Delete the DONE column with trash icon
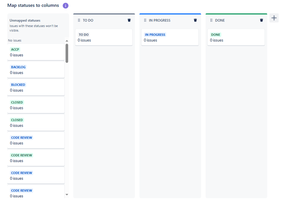The width and height of the screenshot is (304, 203). coord(261,20)
